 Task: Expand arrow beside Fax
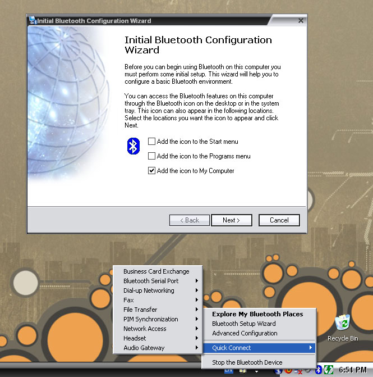click(197, 300)
